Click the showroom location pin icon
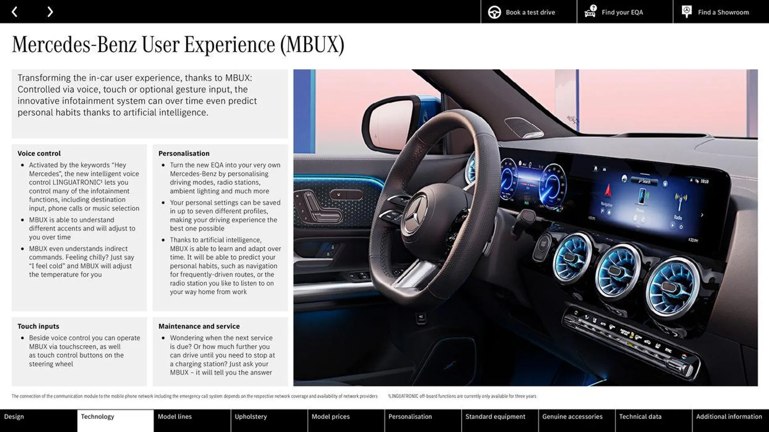 click(x=686, y=11)
